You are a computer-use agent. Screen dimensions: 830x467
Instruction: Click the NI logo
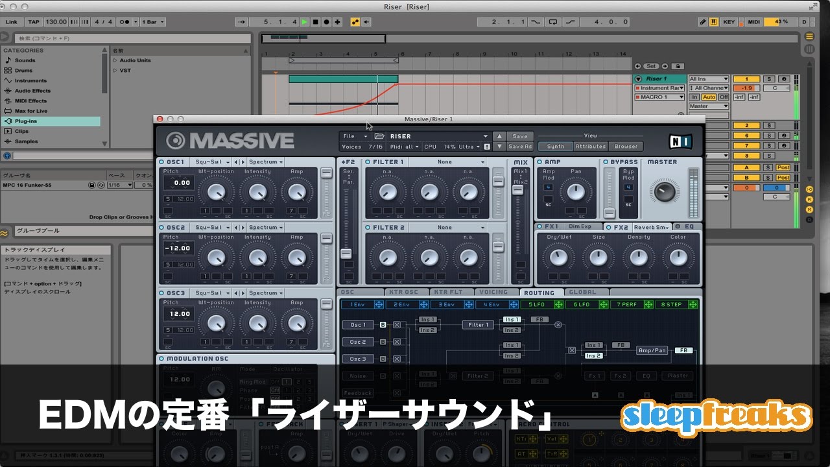pos(680,141)
